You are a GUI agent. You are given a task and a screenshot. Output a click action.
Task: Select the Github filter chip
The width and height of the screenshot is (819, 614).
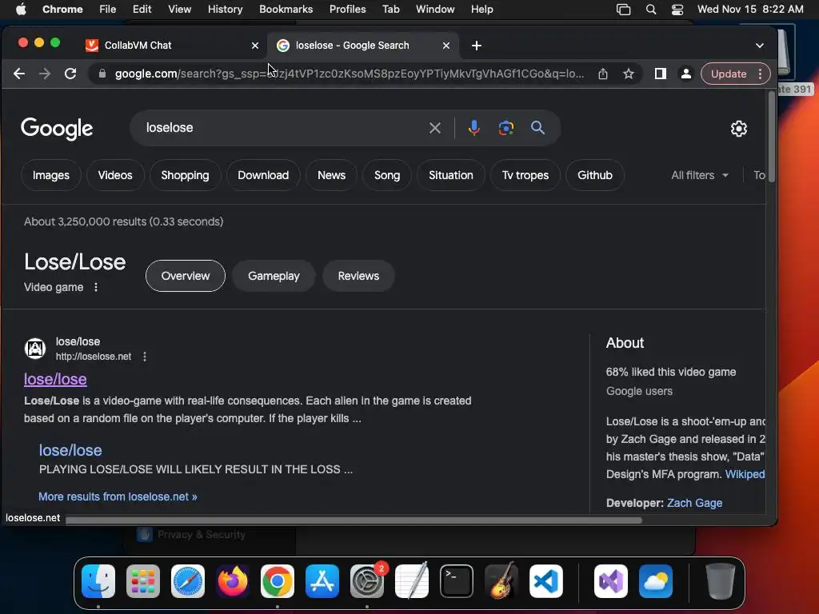(x=595, y=175)
